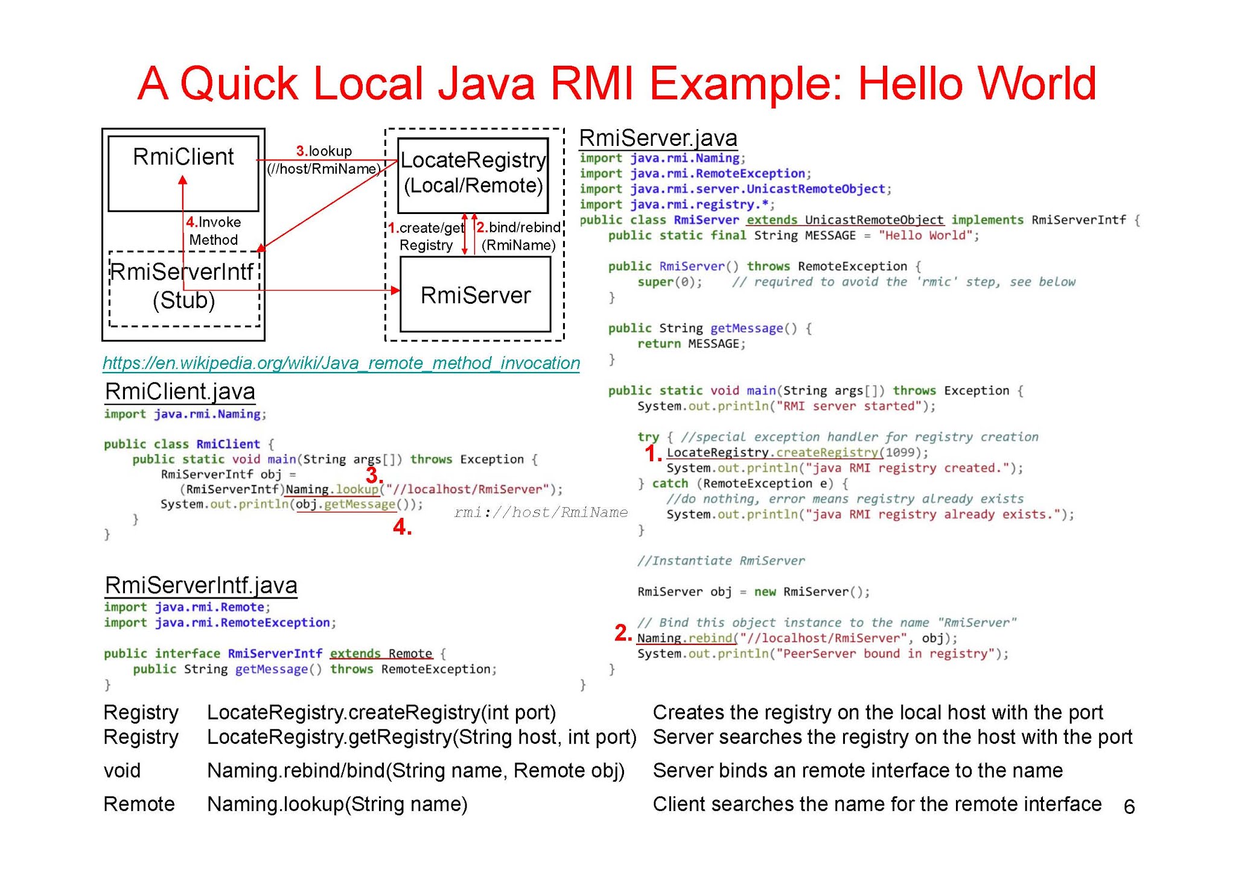Select the RmiServerIntf.java heading
The image size is (1236, 873).
(x=200, y=585)
